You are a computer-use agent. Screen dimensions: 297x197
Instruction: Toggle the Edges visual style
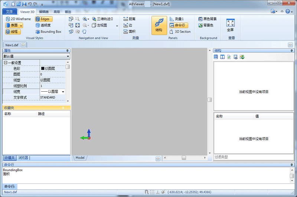[43, 19]
